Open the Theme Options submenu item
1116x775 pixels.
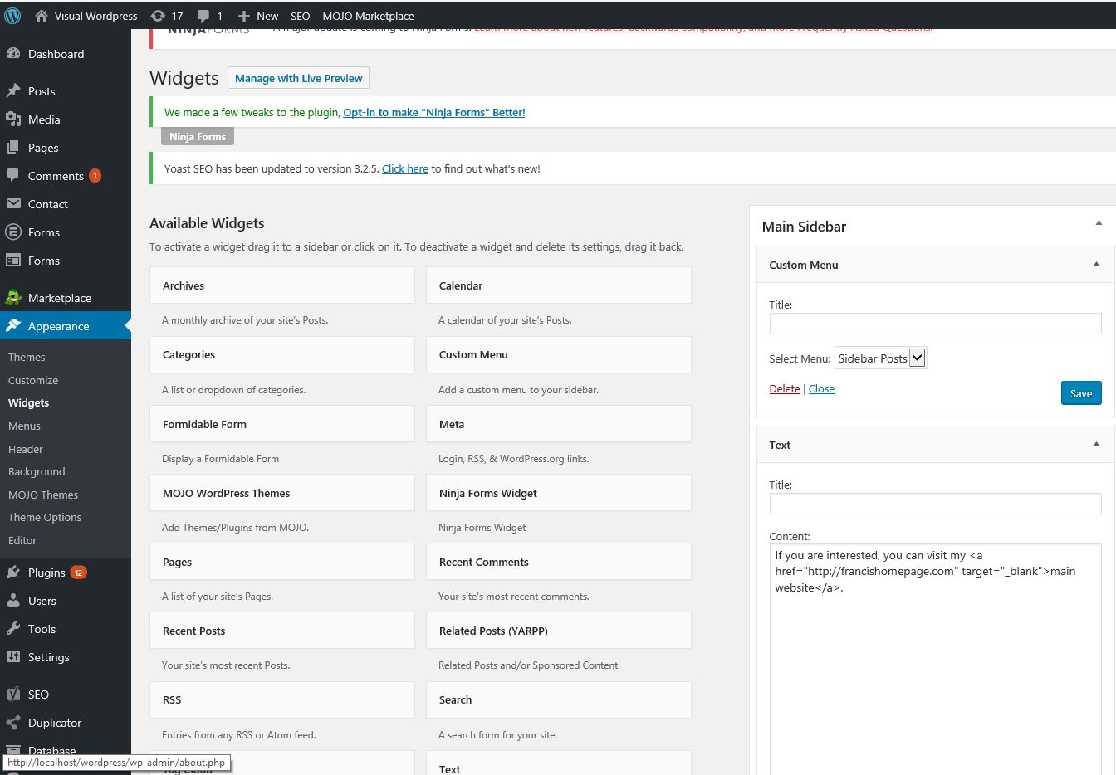point(45,517)
